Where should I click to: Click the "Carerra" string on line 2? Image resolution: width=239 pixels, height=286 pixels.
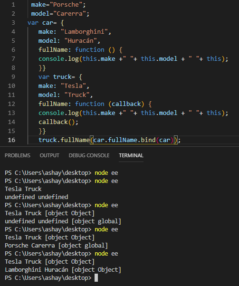click(69, 14)
